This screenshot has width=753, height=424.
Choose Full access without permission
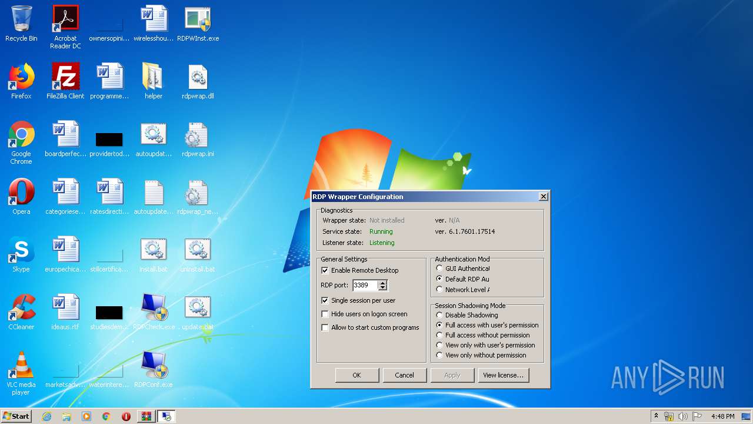(x=439, y=335)
